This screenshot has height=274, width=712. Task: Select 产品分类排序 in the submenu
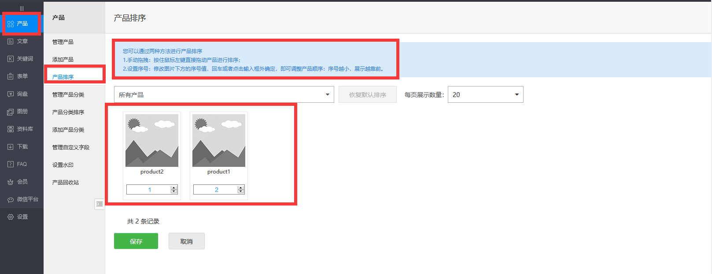(68, 112)
